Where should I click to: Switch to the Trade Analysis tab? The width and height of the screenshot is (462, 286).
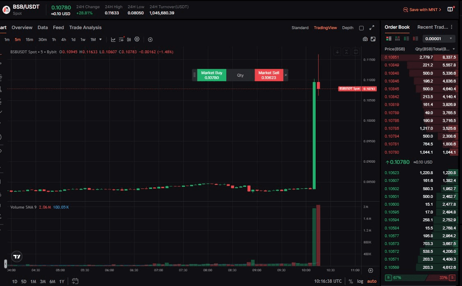click(x=85, y=27)
